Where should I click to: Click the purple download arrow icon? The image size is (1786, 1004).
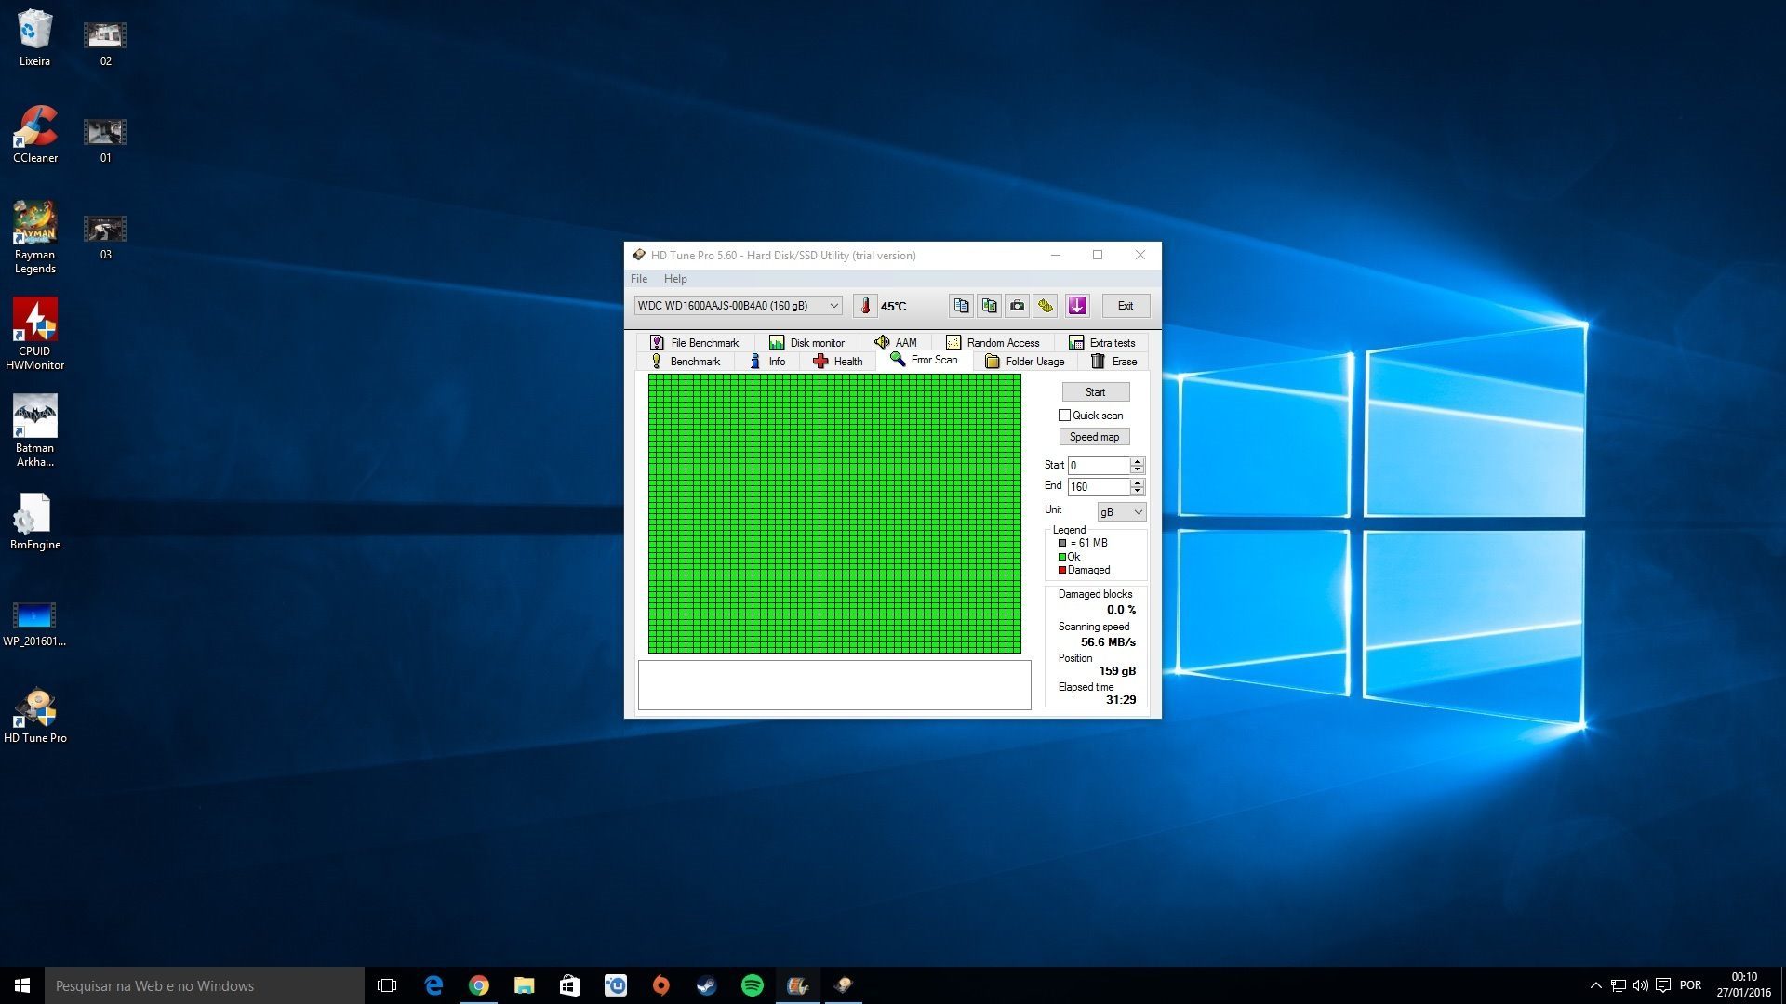coord(1077,306)
